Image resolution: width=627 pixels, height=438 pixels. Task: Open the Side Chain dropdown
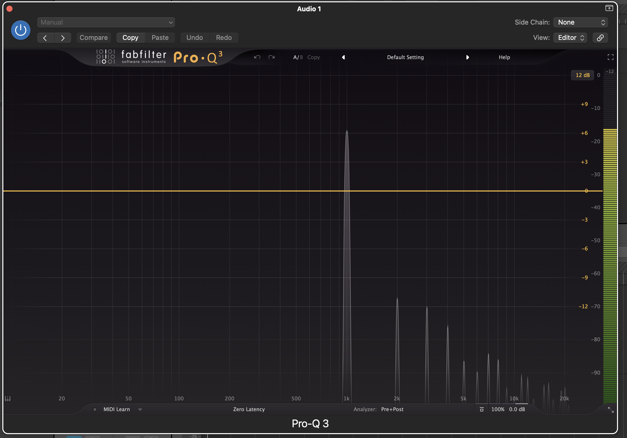[x=580, y=23]
